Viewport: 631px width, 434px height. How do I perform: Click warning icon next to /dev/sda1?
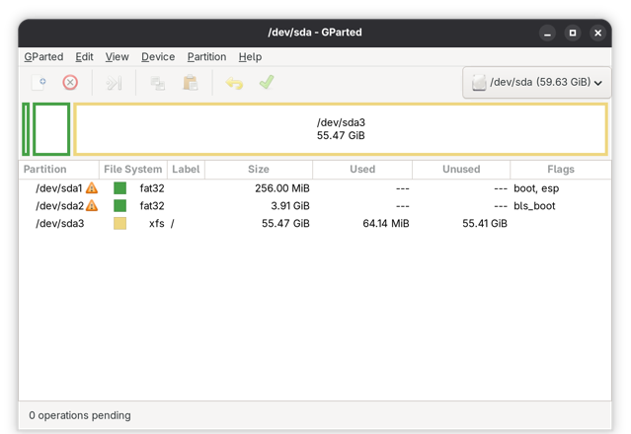[92, 187]
